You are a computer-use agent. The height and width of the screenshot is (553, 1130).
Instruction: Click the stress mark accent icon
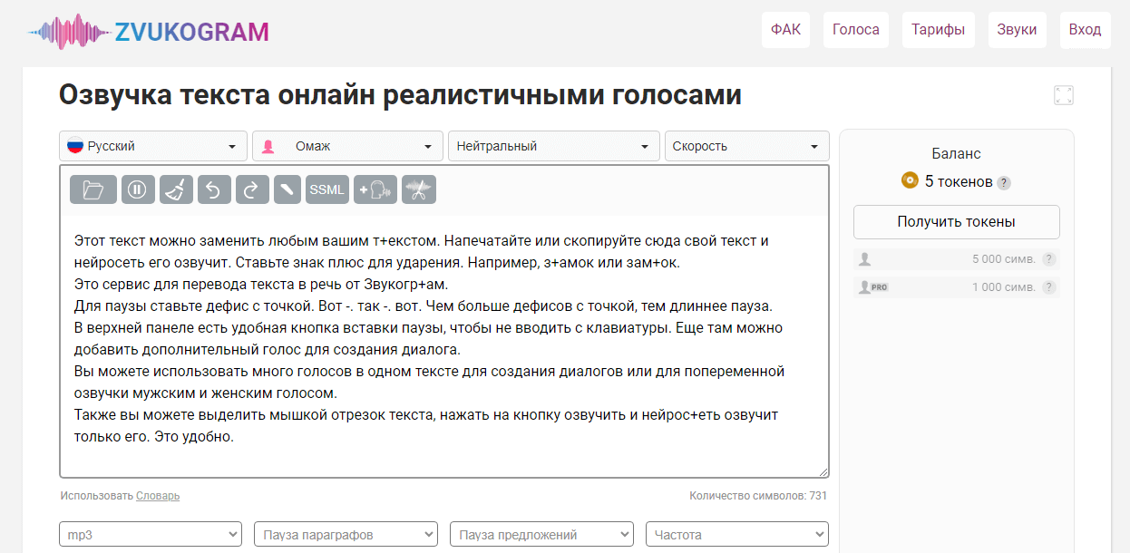(x=288, y=189)
